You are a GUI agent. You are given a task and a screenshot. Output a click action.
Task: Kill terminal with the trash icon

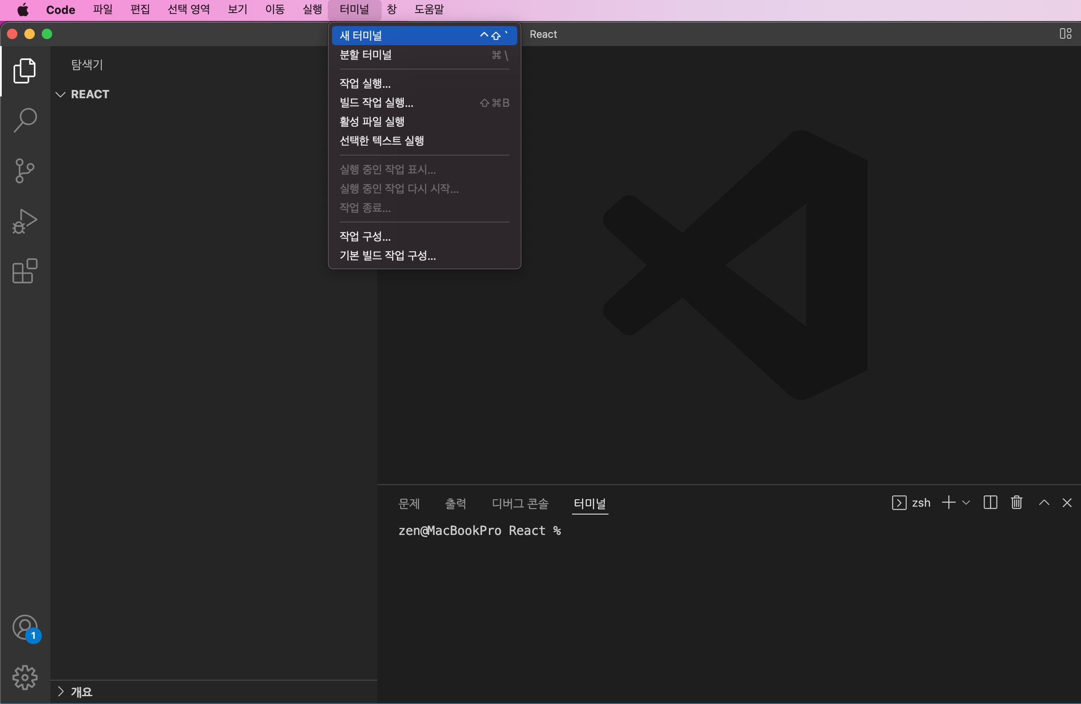coord(1017,502)
